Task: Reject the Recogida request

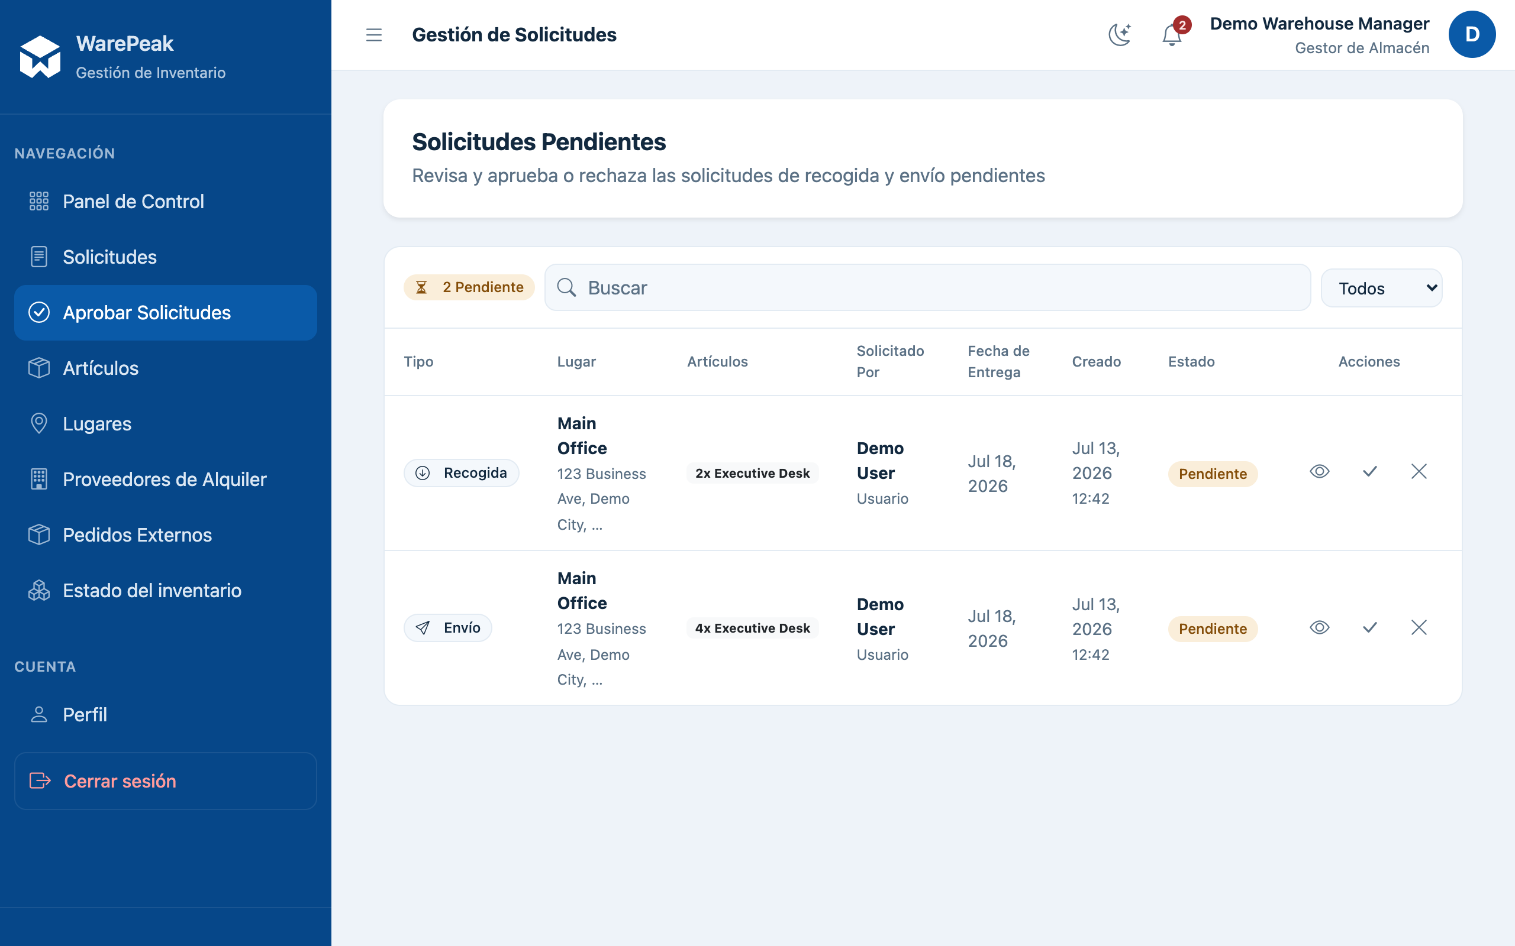Action: (x=1419, y=472)
